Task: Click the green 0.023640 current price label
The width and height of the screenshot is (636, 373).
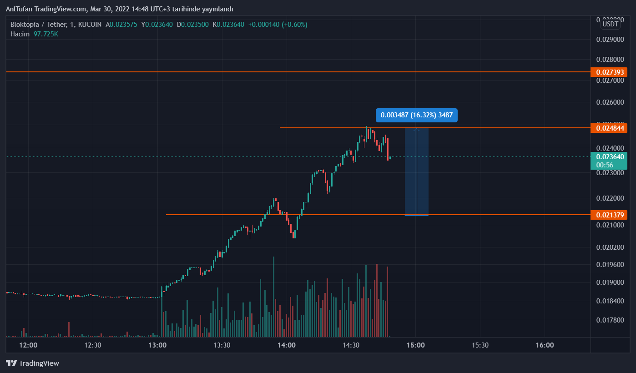Action: pos(609,157)
